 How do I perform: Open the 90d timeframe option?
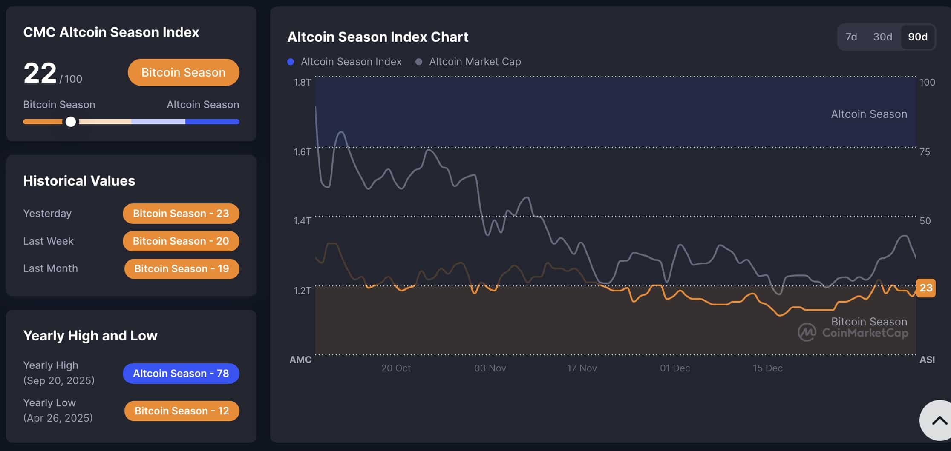click(917, 37)
